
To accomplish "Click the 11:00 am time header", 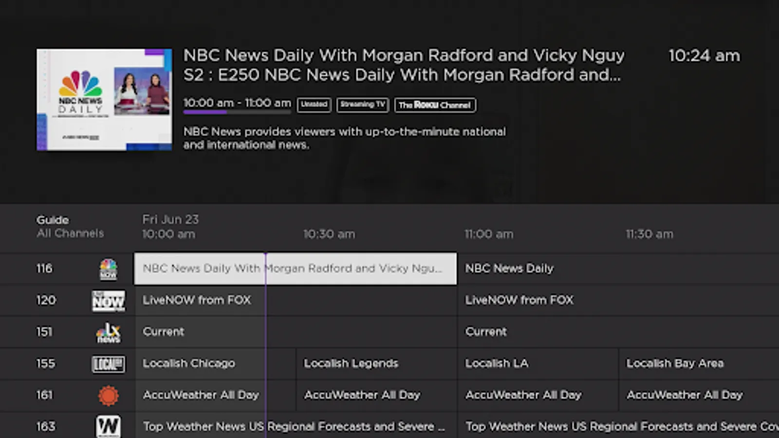I will tap(489, 234).
